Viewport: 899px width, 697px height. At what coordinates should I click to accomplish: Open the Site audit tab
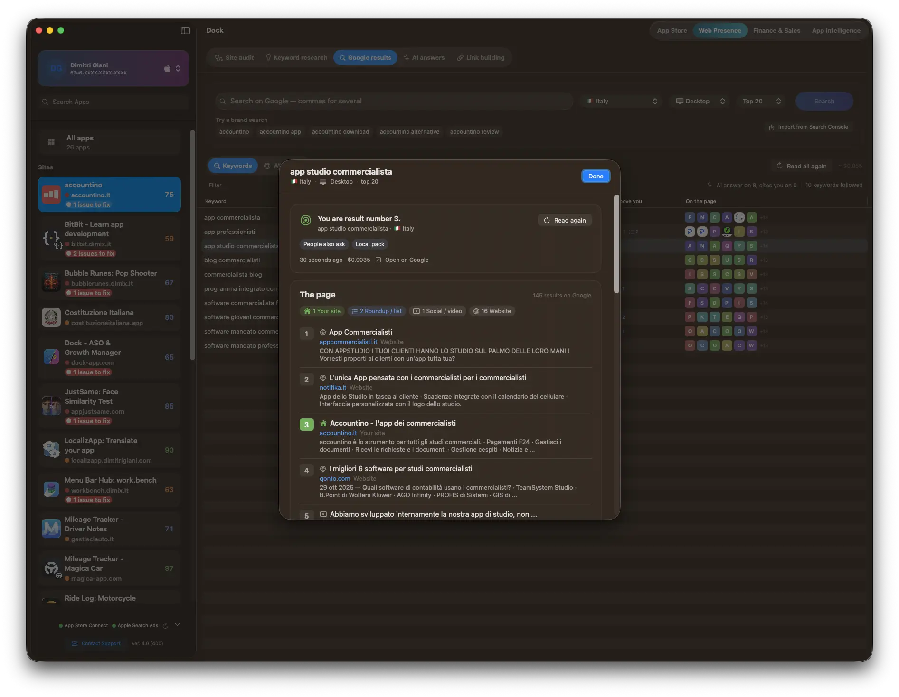[x=234, y=58]
